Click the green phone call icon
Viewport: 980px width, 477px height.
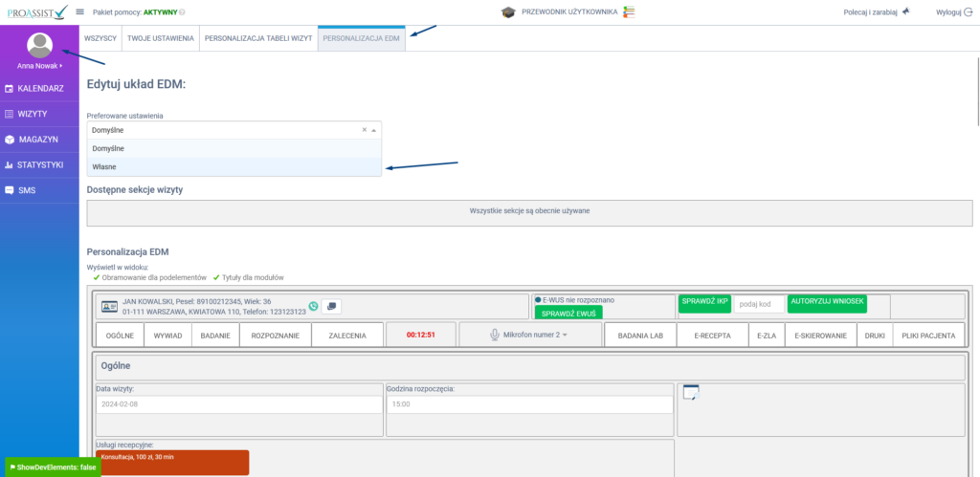point(314,307)
